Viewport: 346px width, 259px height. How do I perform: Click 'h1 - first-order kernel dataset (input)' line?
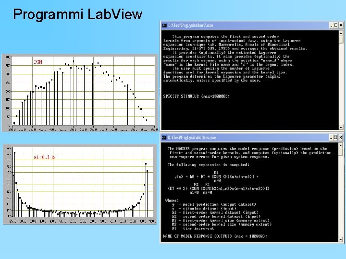(215, 212)
